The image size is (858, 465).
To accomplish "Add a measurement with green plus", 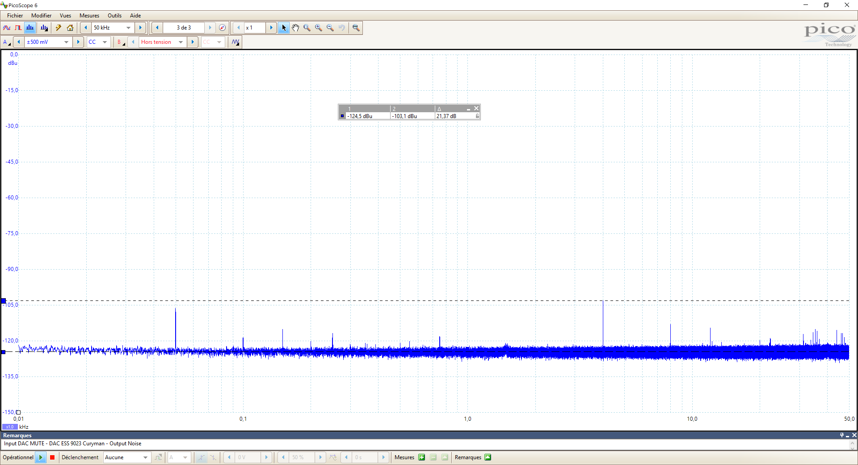I will [421, 457].
